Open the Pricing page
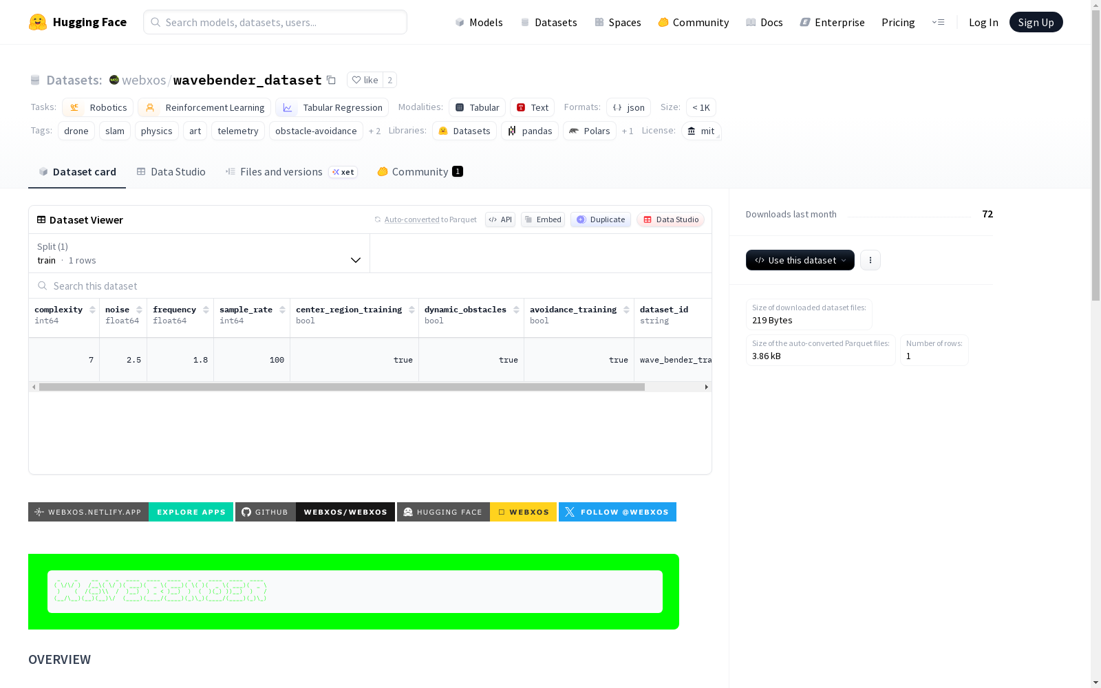The image size is (1101, 688). [898, 22]
